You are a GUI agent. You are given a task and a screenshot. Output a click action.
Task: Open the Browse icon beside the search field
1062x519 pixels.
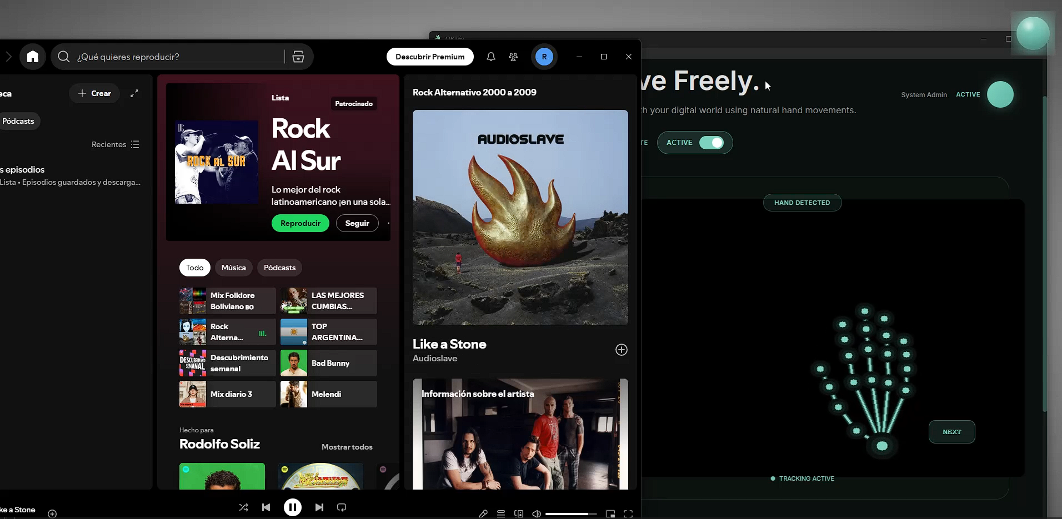click(298, 57)
